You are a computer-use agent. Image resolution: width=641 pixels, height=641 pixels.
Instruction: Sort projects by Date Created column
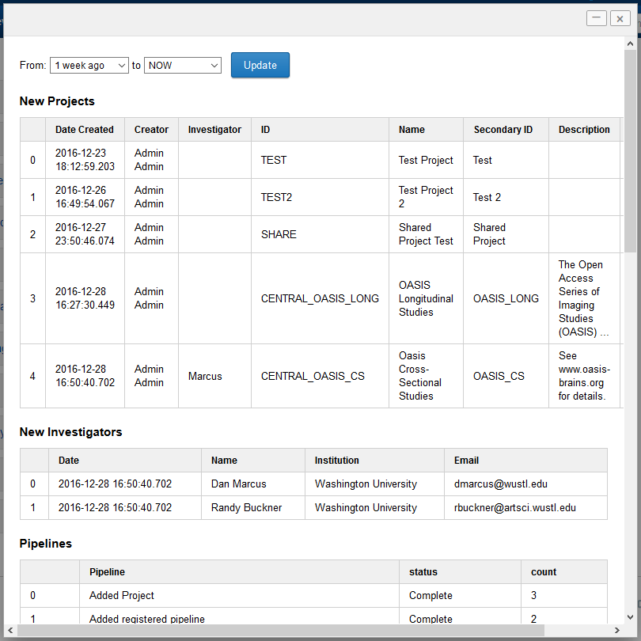tap(84, 129)
